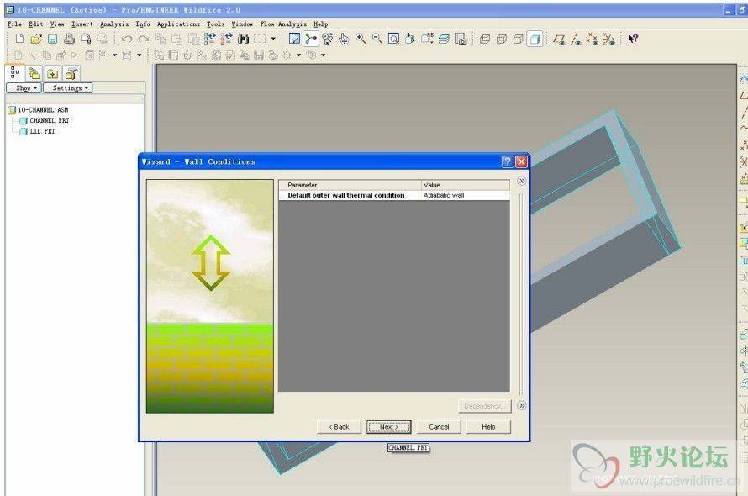Click the Layers icon in toolbar

point(444,39)
